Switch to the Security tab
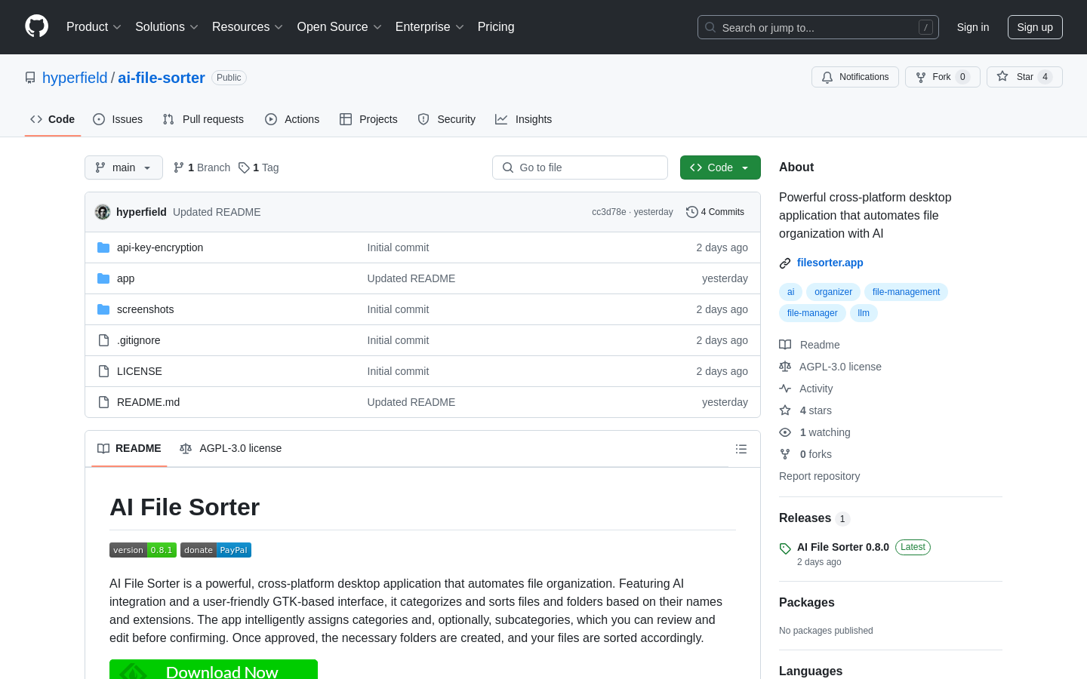 point(447,119)
